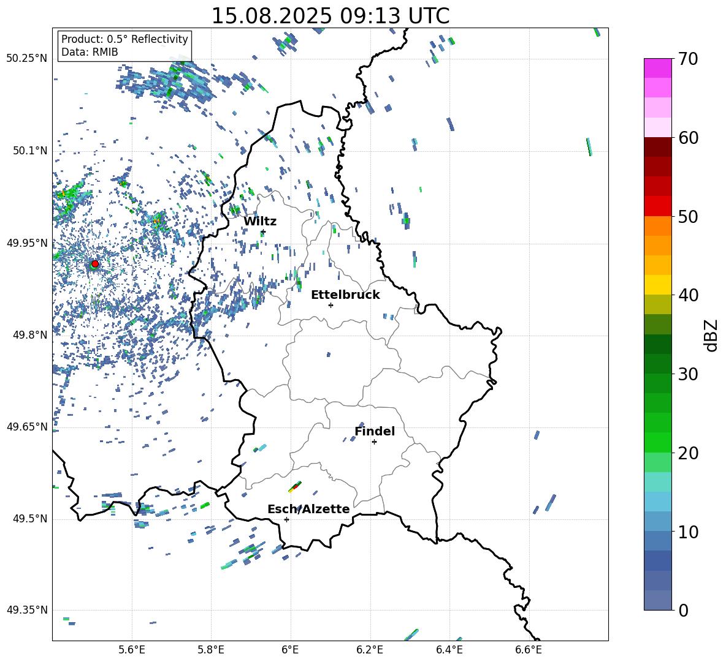Image resolution: width=726 pixels, height=662 pixels.
Task: Click the bright green colorbar segment at 20
Action: pos(658,442)
